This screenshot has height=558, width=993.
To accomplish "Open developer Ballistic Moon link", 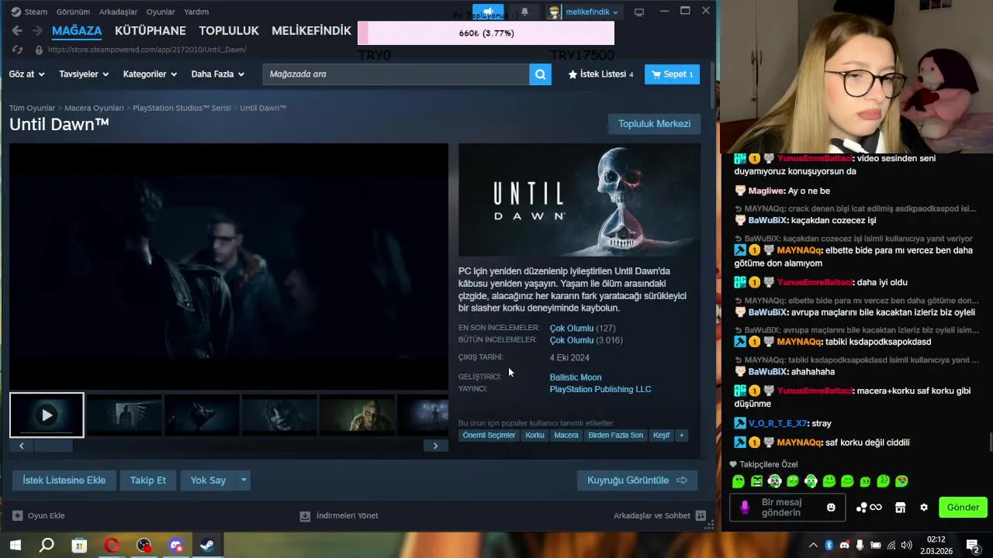I will point(576,377).
